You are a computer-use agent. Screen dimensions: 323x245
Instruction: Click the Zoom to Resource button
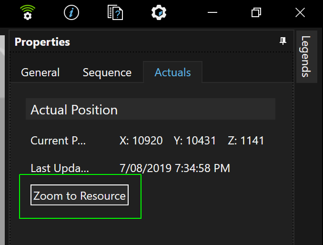[x=80, y=195]
